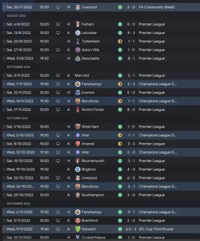Click the TV icon for Aston Villa match
The image size is (200, 241).
coord(58,50)
